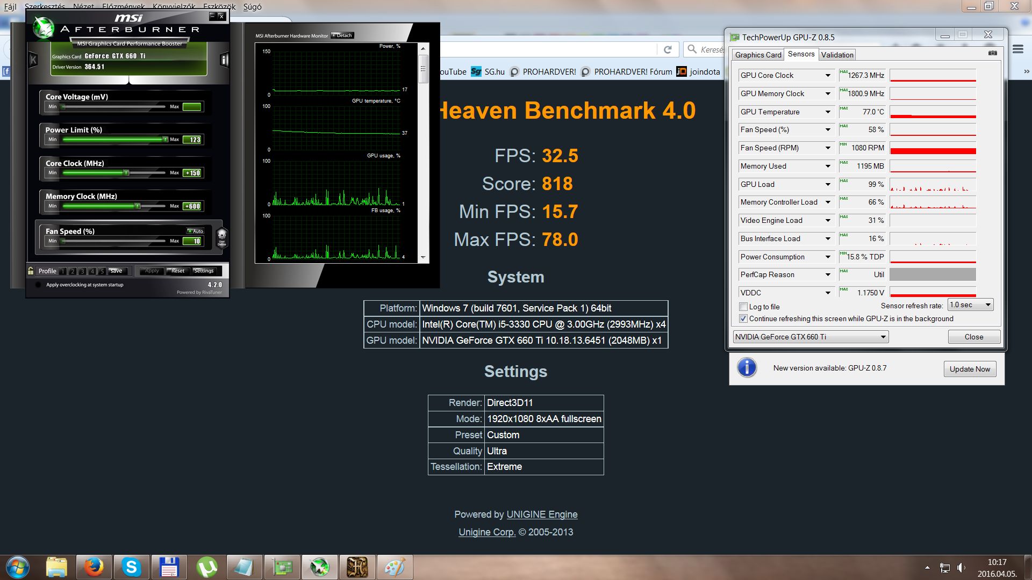Open the GPU Memory Clock sensor dropdown
This screenshot has height=580, width=1032.
point(828,93)
